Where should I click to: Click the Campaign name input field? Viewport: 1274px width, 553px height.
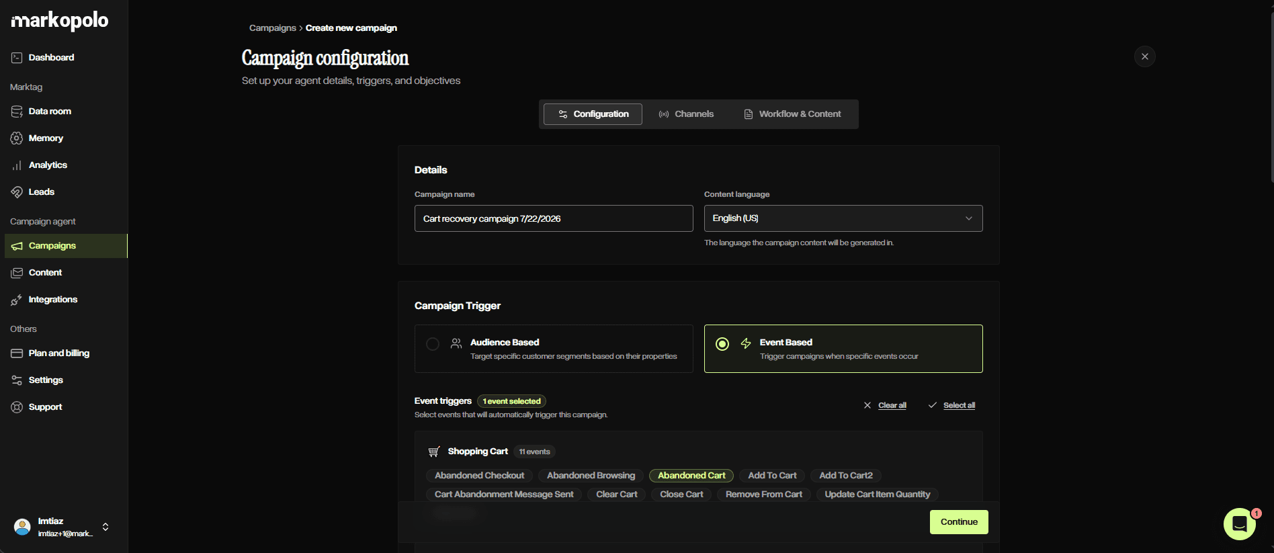click(x=554, y=218)
